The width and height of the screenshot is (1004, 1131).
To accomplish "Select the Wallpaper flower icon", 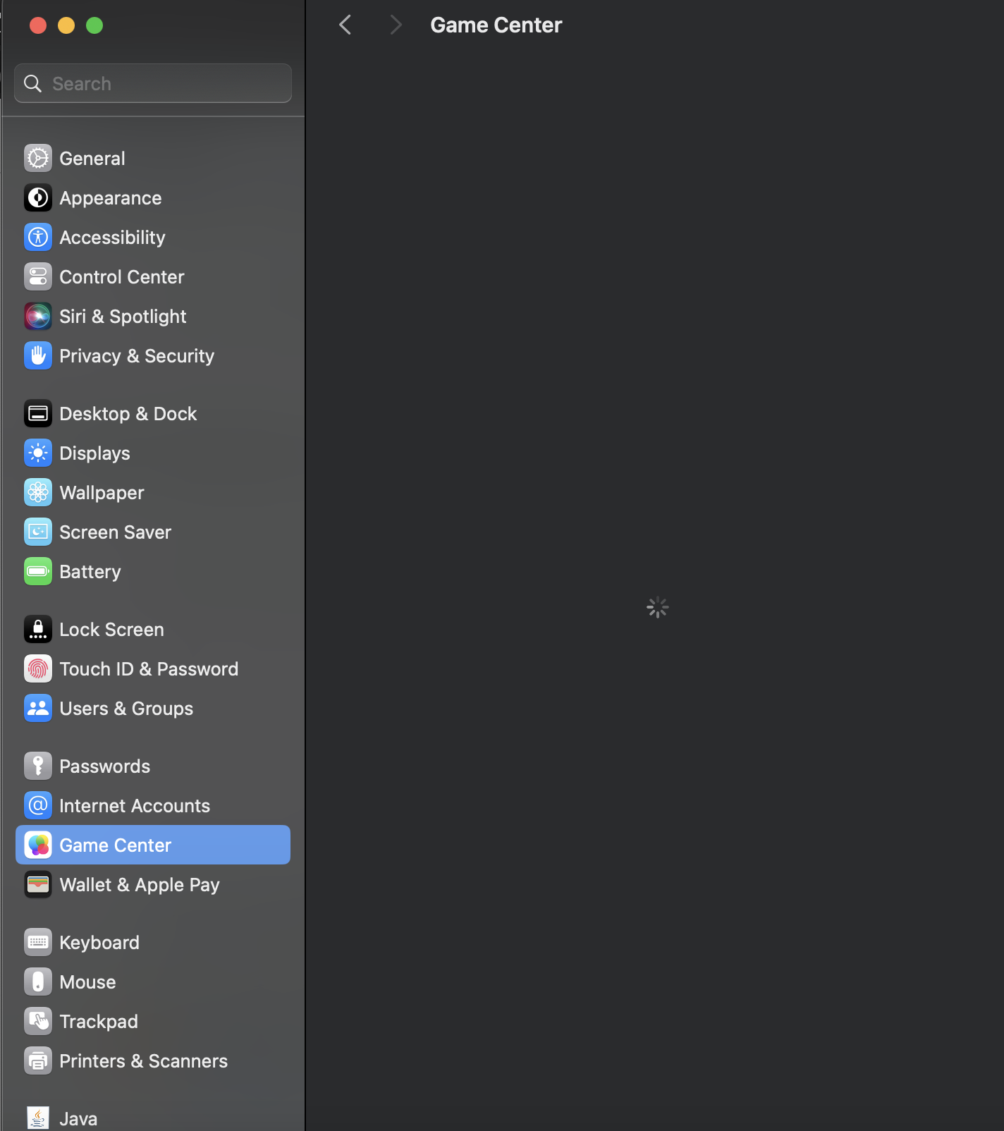I will 38,493.
